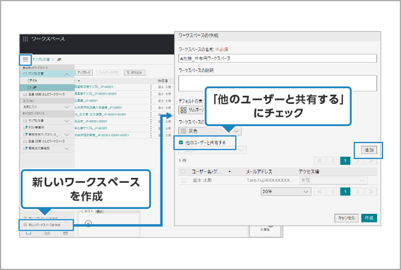
Task: Select the JP folder in sidebar tree
Action: [47, 87]
